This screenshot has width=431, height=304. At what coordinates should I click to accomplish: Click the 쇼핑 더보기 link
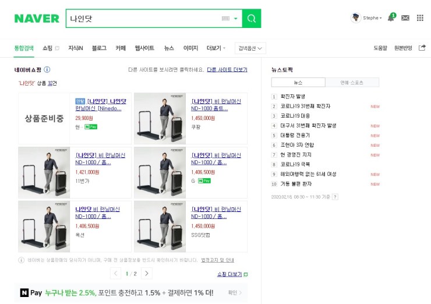pos(232,274)
